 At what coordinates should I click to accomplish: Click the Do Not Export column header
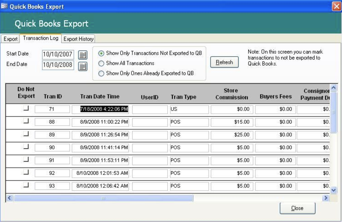[x=26, y=93]
